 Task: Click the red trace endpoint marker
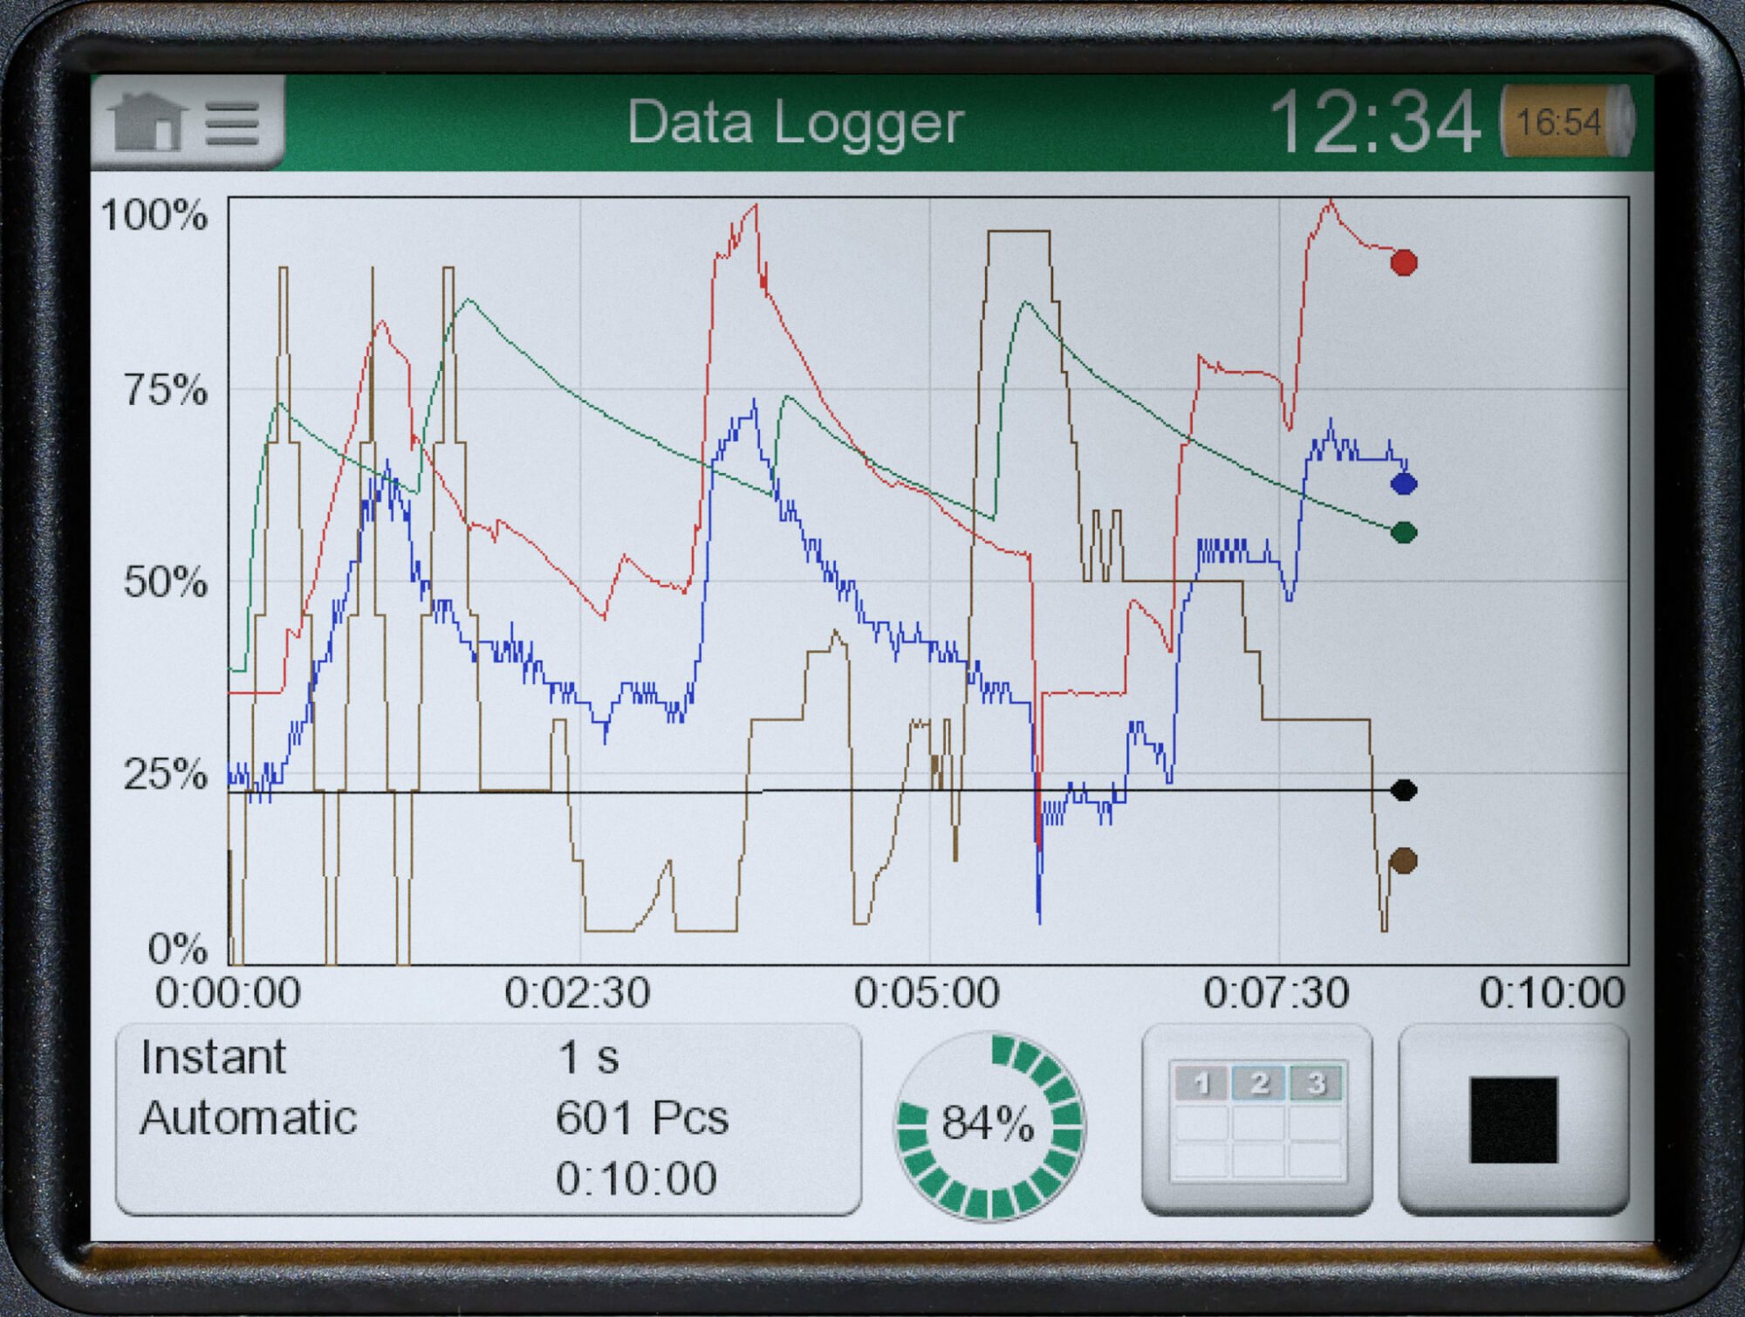[1404, 262]
